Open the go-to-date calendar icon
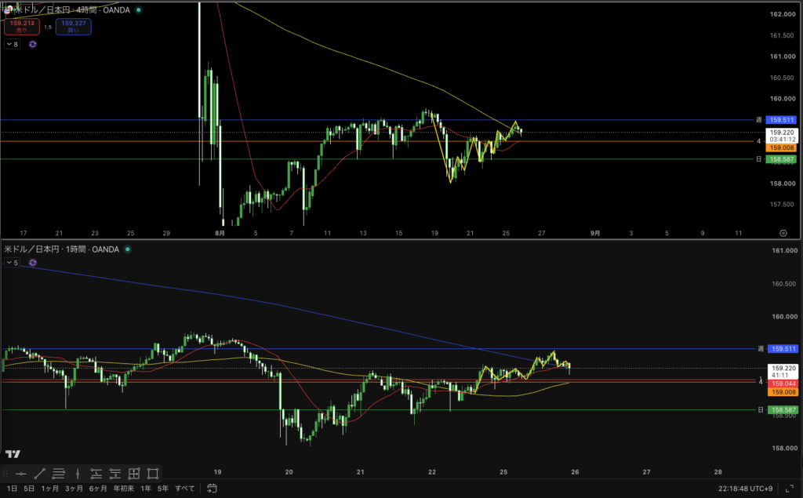This screenshot has width=803, height=498. [212, 489]
